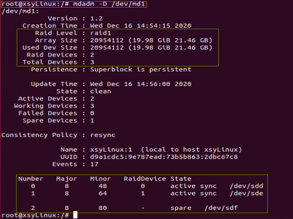Click 'active sync' in the /dev/sde row
The width and height of the screenshot is (293, 219).
pos(194,193)
